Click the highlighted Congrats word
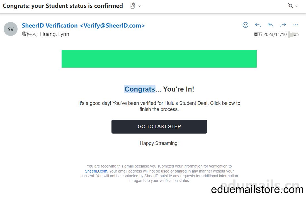The width and height of the screenshot is (306, 197). (x=140, y=89)
